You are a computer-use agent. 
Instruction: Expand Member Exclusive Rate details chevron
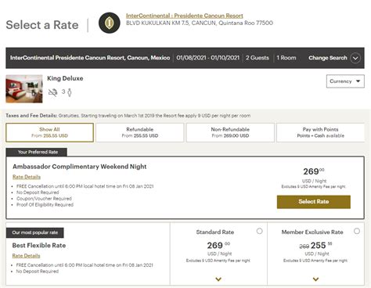pos(315,279)
